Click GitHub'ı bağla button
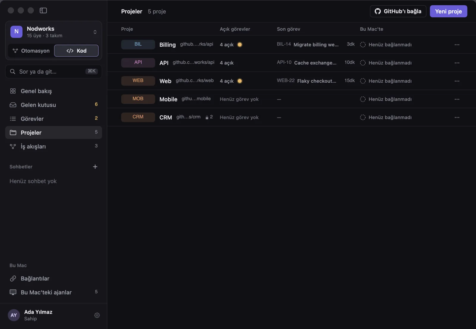 point(398,11)
